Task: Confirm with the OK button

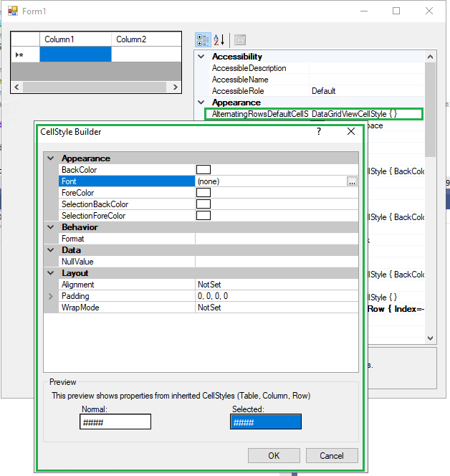Action: click(x=274, y=456)
